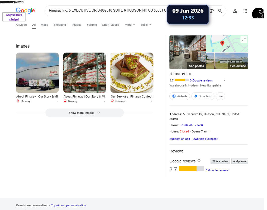Screen dimensions: 267x210
Task: Open the Google apps grid
Action: [245, 11]
